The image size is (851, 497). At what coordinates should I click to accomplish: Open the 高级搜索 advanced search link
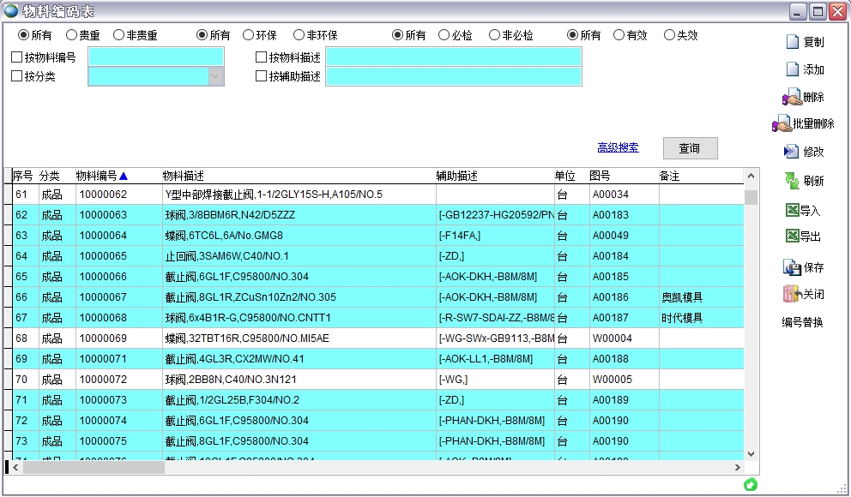(618, 147)
